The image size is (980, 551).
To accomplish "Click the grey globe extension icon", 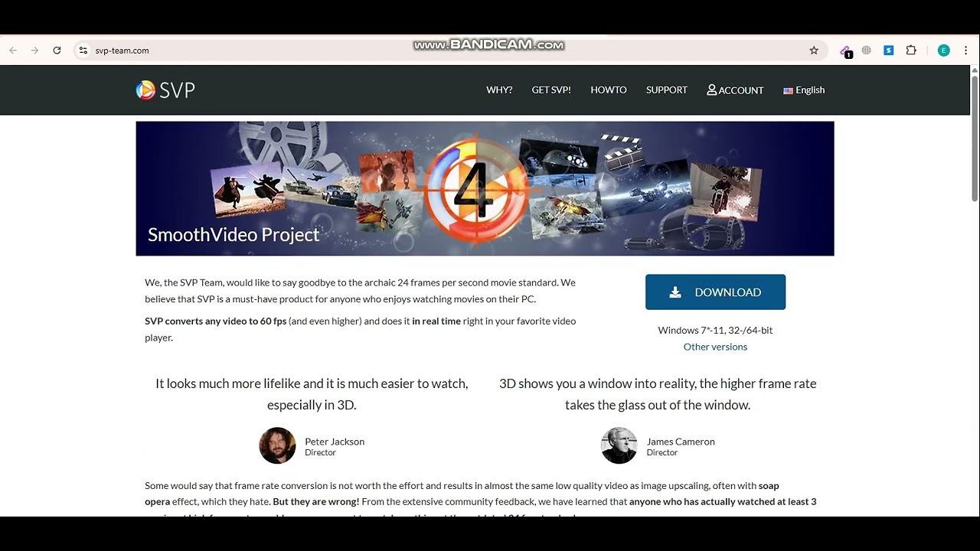I will (867, 51).
